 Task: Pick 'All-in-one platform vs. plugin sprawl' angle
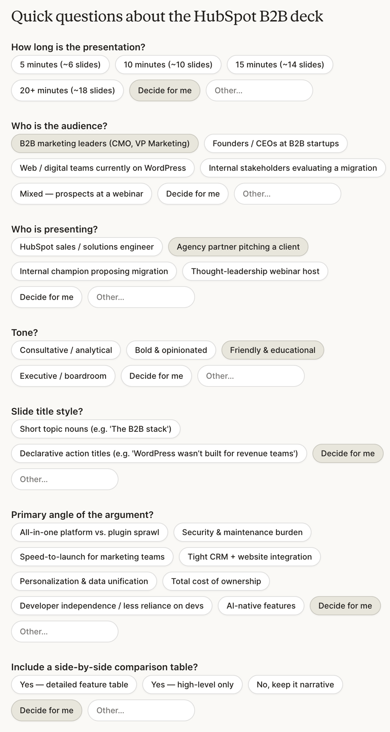89,532
